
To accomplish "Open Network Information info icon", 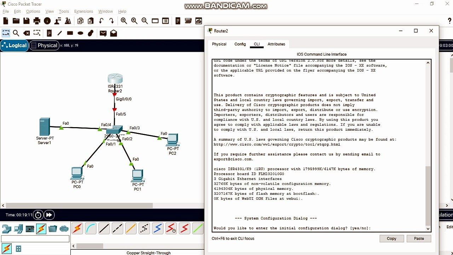I will pos(47,21).
